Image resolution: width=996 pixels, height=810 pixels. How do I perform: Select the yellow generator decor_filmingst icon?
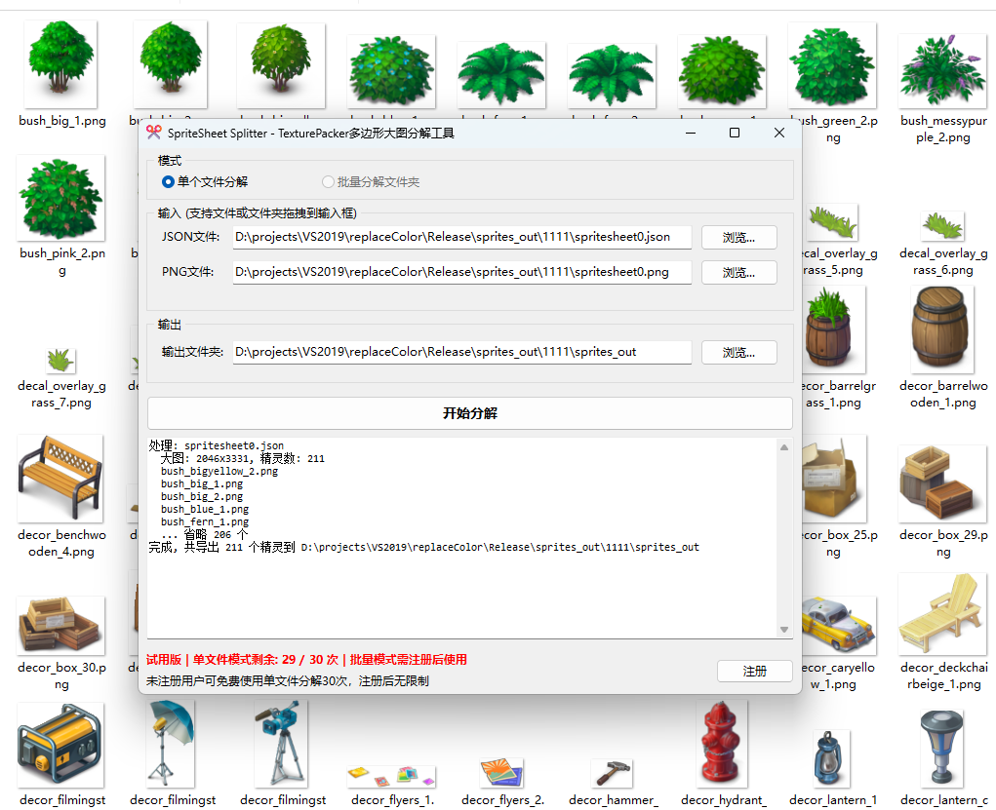[60, 744]
